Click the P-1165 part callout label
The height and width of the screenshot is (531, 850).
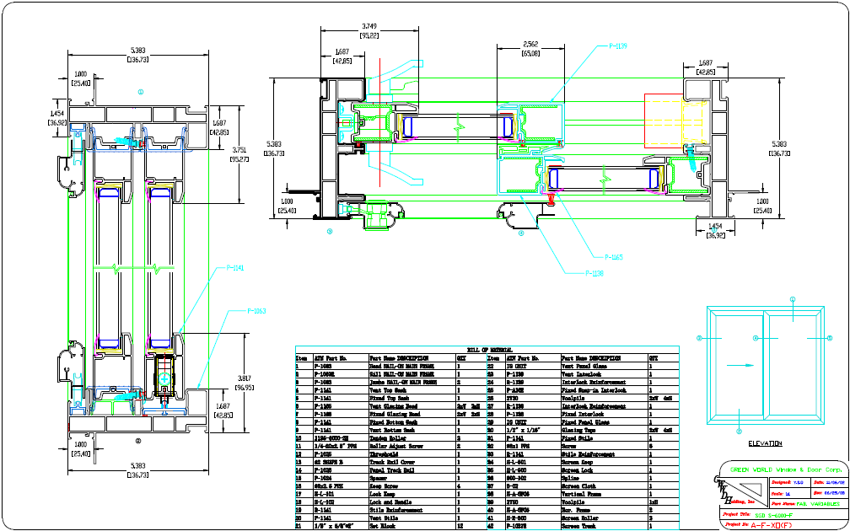(x=614, y=257)
